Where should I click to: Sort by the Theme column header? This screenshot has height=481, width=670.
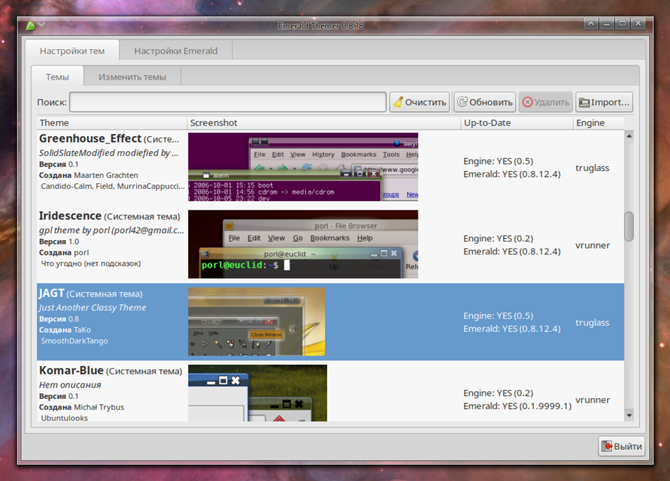112,123
